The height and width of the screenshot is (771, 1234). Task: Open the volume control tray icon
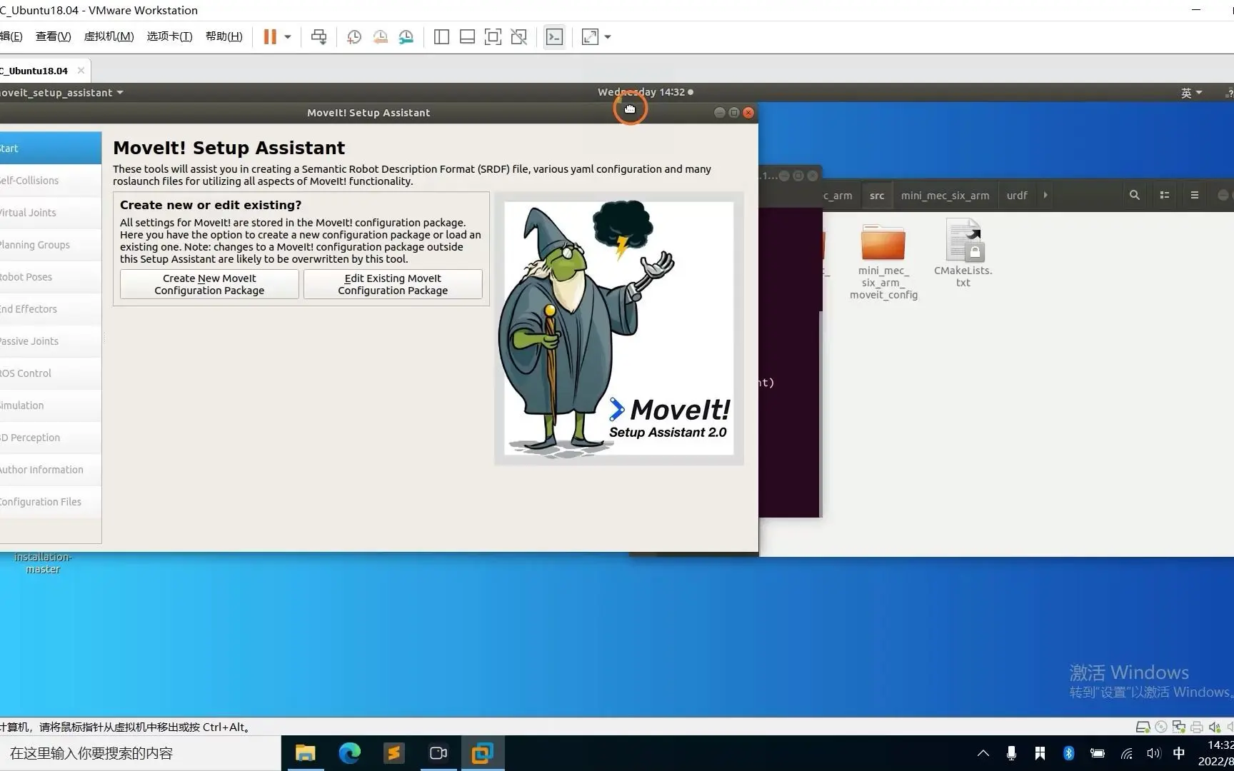point(1153,753)
